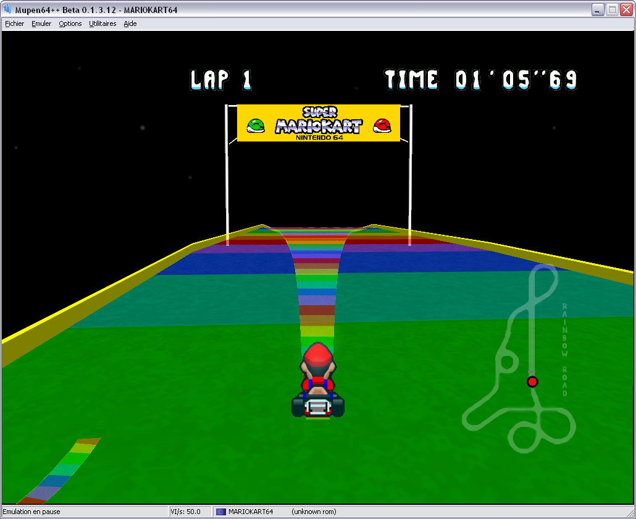This screenshot has height=519, width=636.
Task: Click the Super Mario Kart banner logo
Action: [x=319, y=120]
